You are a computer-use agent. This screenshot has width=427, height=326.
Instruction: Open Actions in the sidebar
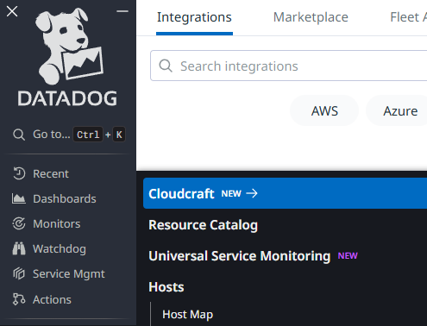click(x=52, y=299)
